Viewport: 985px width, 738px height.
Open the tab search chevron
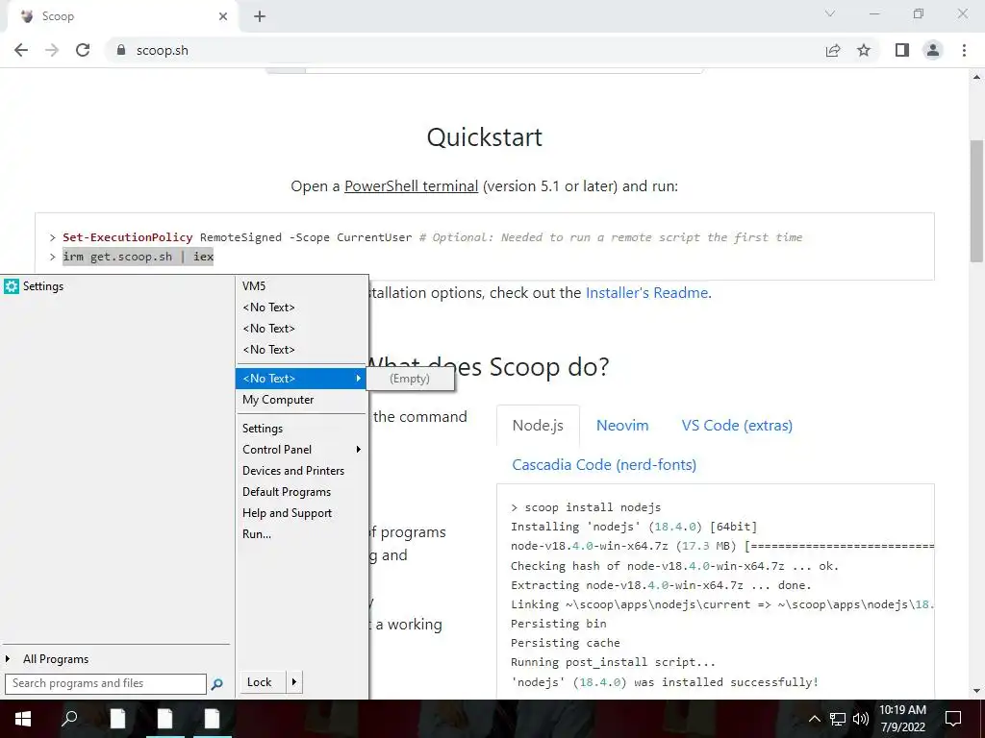point(830,13)
